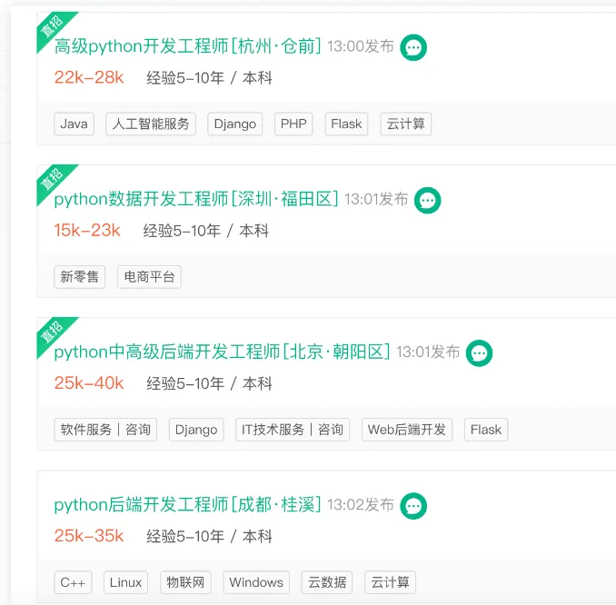The width and height of the screenshot is (616, 605).
Task: Select Flask tag in Hangzhou job card
Action: tap(346, 124)
